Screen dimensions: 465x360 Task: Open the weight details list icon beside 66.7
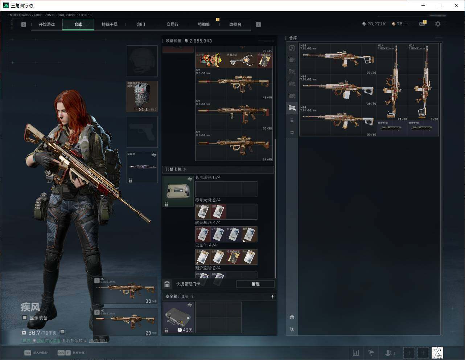pos(62,332)
